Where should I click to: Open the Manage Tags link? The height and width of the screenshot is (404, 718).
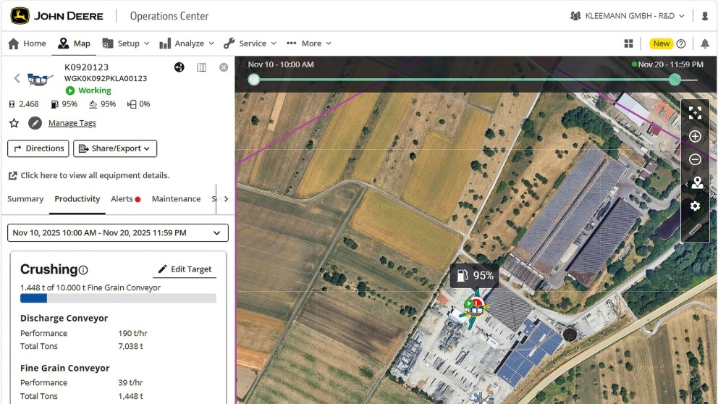[72, 123]
